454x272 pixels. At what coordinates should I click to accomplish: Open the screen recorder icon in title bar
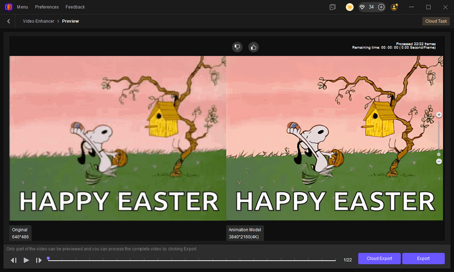coord(333,7)
